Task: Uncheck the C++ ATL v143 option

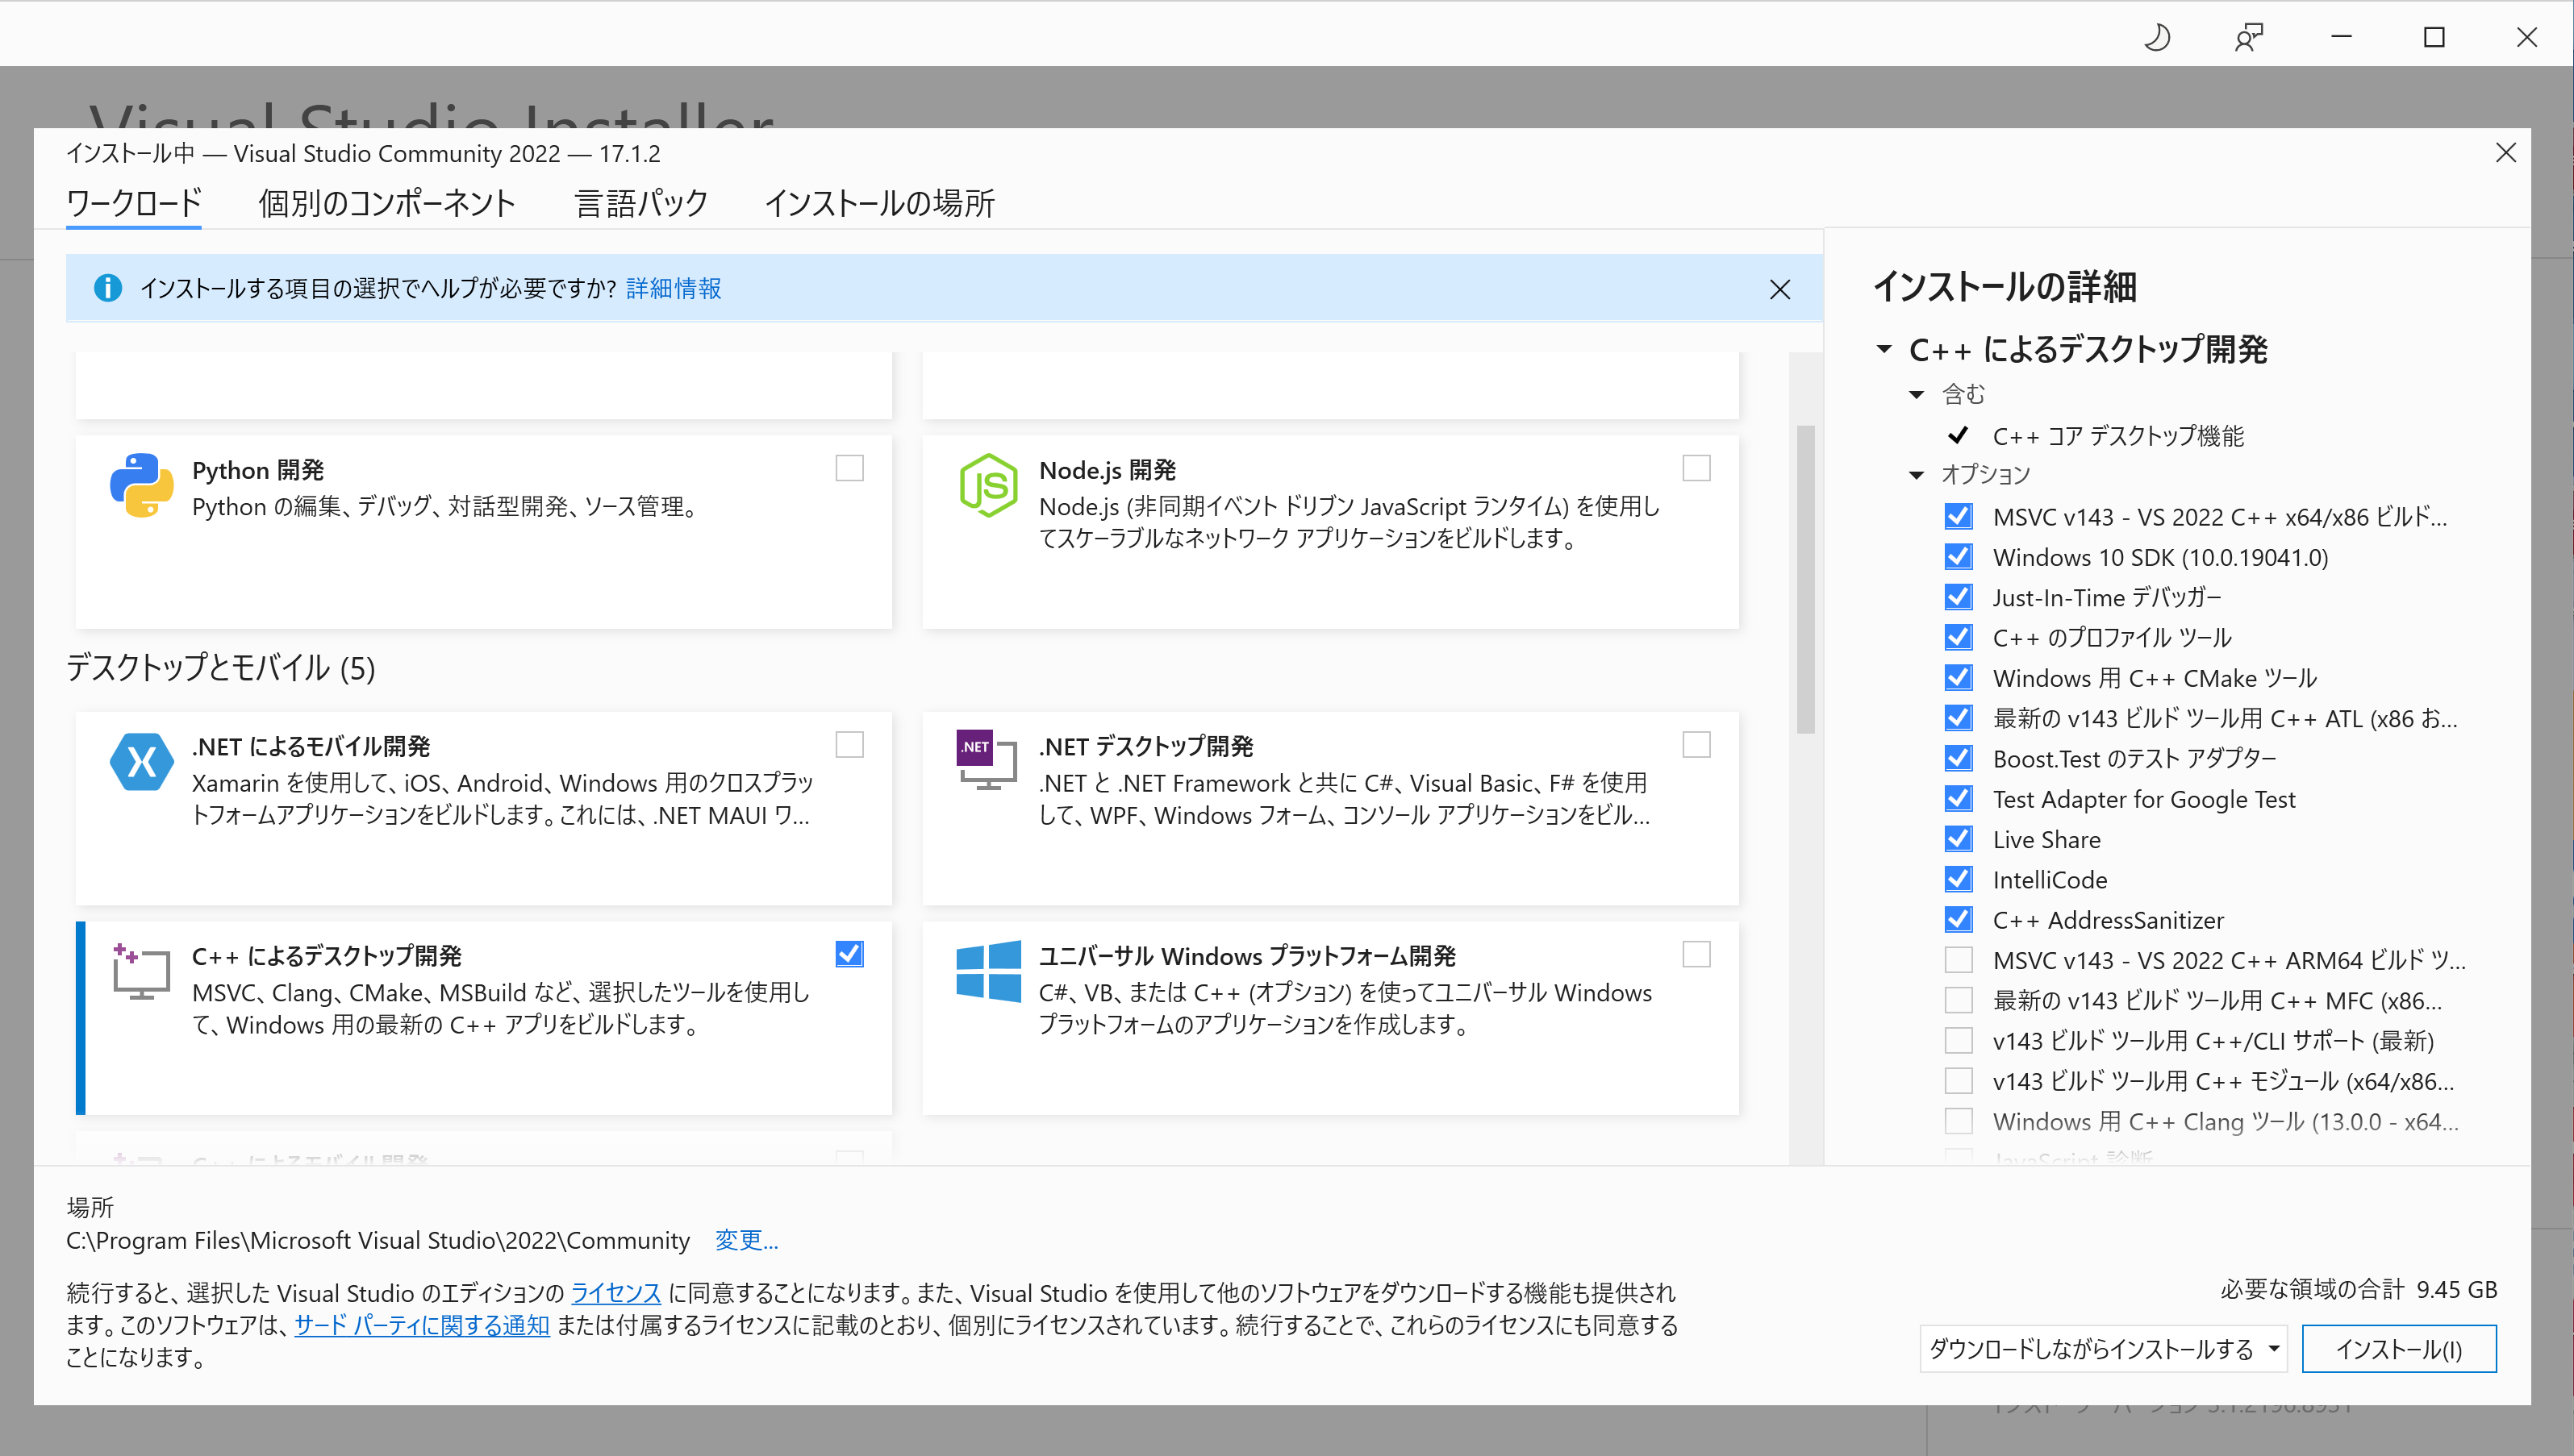Action: pos(1959,718)
